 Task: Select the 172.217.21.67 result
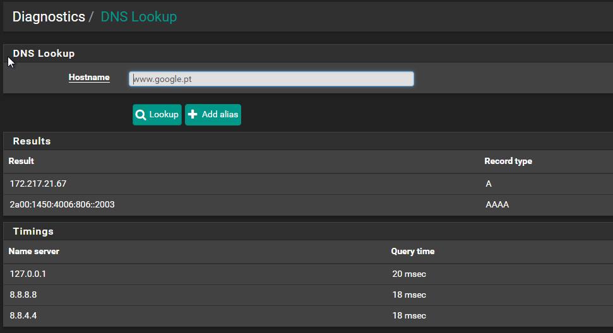pyautogui.click(x=38, y=184)
